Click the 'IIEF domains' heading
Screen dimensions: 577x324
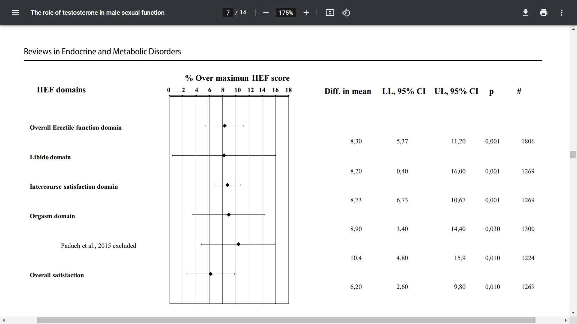[x=61, y=90]
